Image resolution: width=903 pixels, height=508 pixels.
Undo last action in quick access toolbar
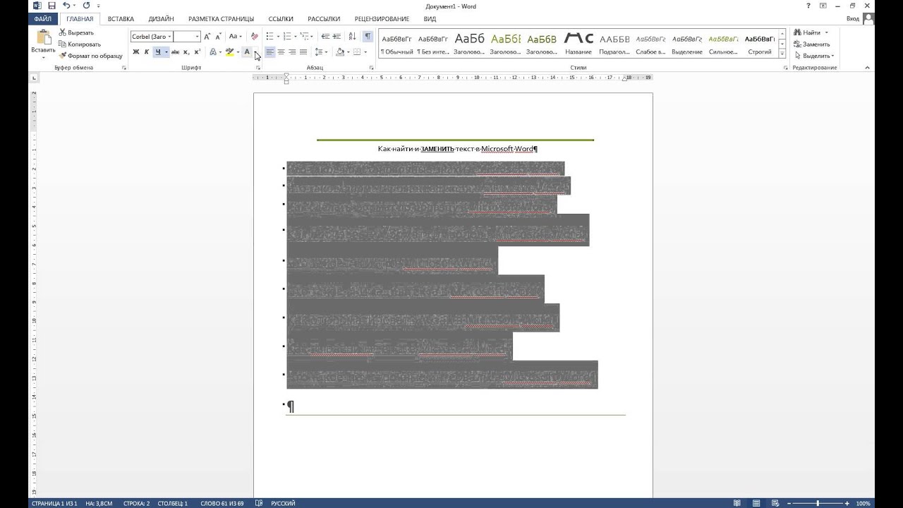click(x=66, y=6)
